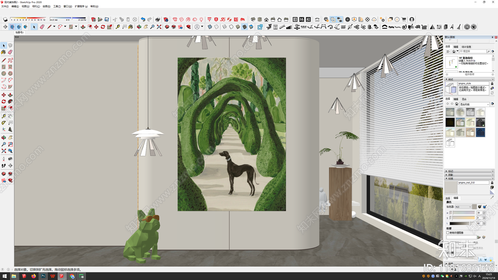Viewport: 498px width, 280px height.
Task: Switch to the material 选择 tab
Action: tap(448, 198)
